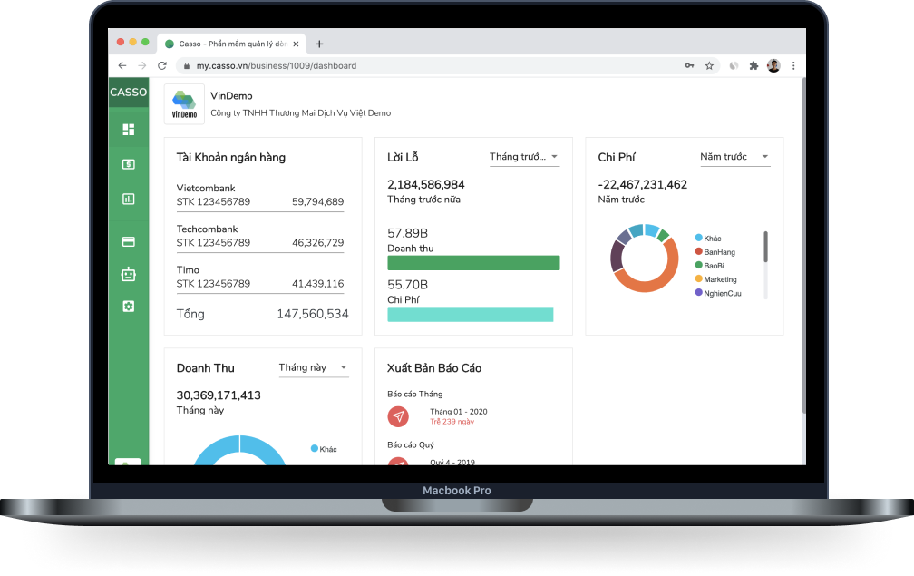
Task: Expand the Lời Lỗ period dropdown
Action: click(524, 157)
